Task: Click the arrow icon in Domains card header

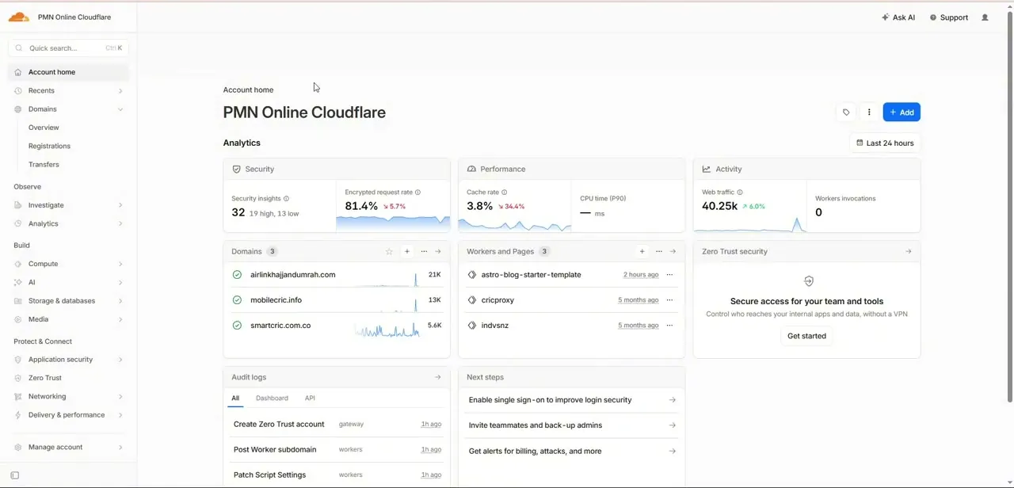Action: pyautogui.click(x=438, y=252)
